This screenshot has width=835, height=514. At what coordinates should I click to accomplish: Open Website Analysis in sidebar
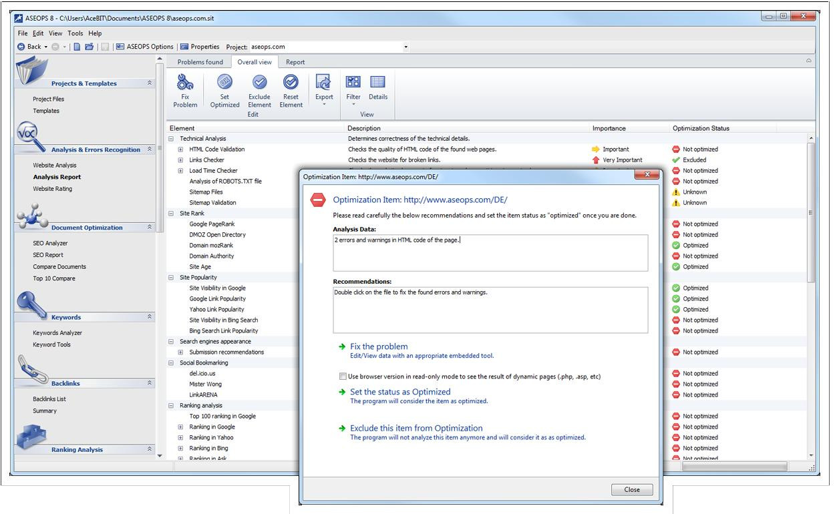pos(55,166)
